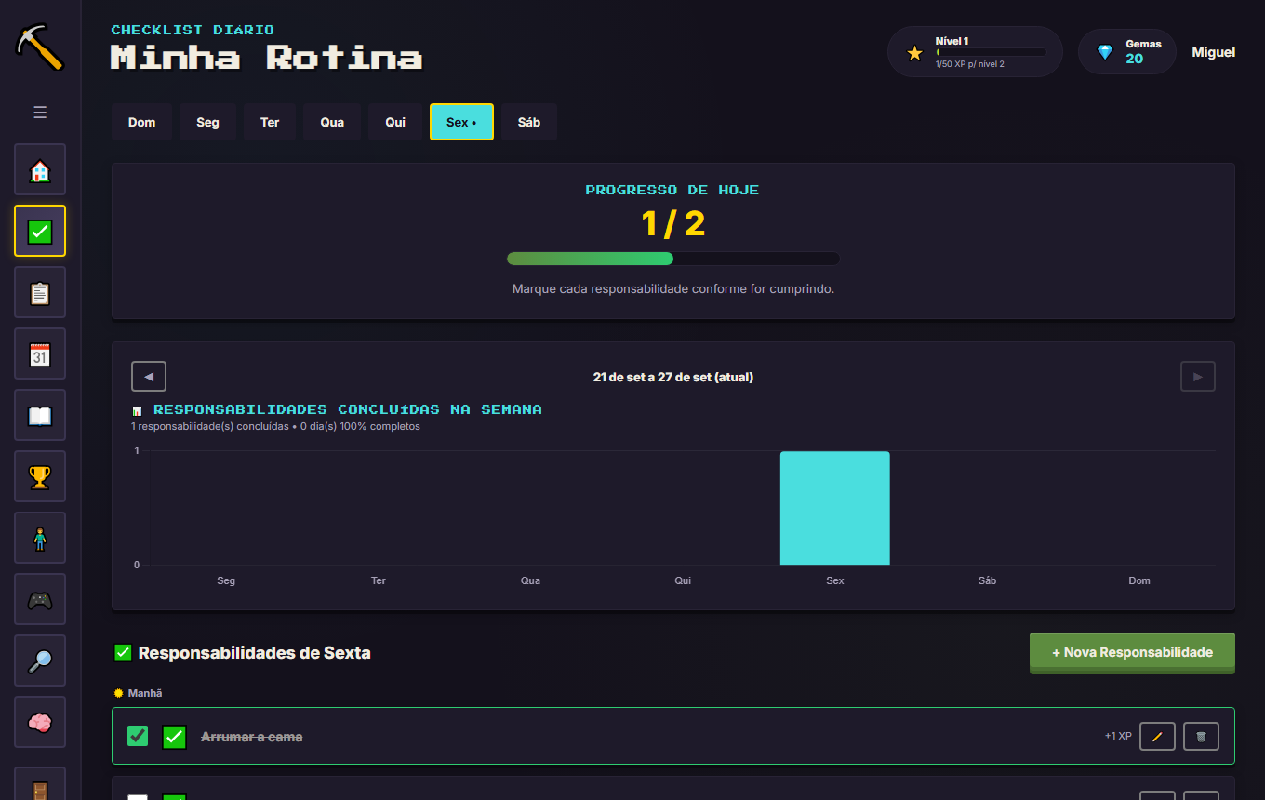Go to next week with right arrow

[x=1198, y=377]
